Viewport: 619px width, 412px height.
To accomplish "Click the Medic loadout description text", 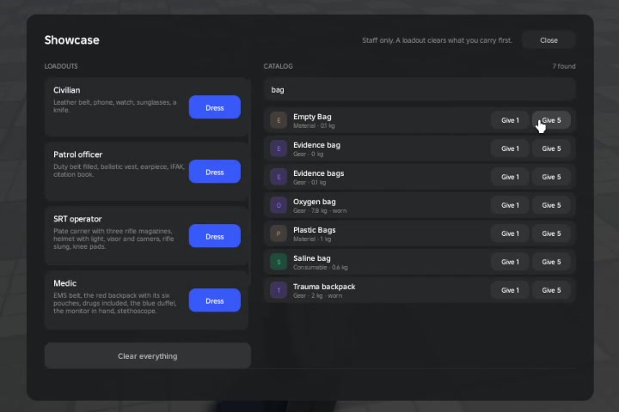I will coord(115,303).
